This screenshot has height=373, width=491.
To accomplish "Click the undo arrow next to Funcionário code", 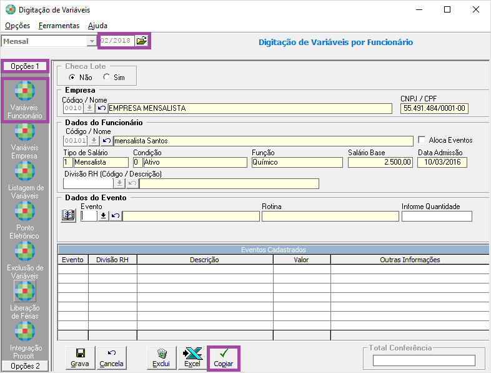I will tap(106, 141).
